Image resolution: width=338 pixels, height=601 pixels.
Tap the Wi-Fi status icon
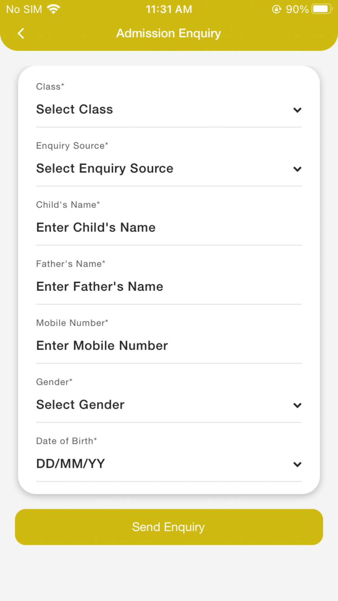(53, 9)
